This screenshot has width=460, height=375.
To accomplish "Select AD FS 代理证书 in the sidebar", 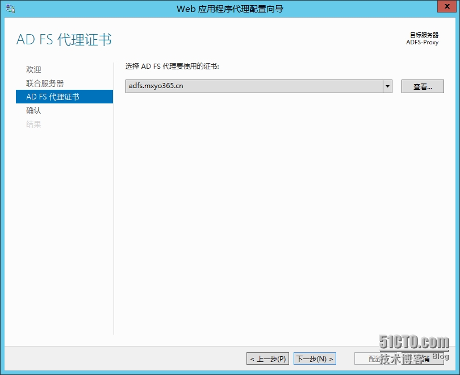I will coord(53,97).
